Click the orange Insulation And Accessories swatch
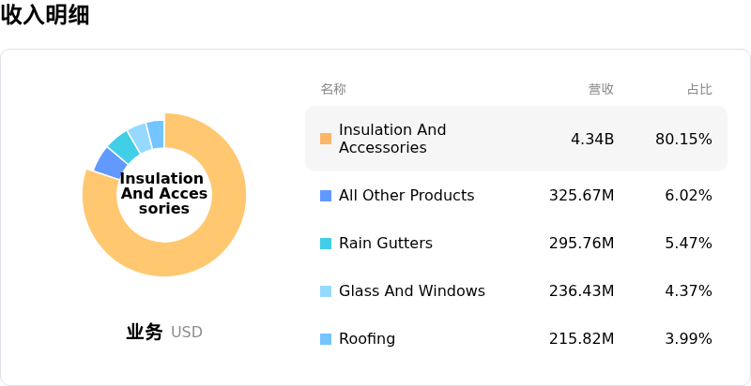The image size is (751, 386). point(326,139)
